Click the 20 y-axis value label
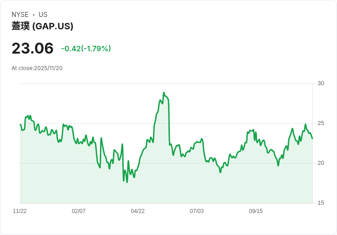 321,163
